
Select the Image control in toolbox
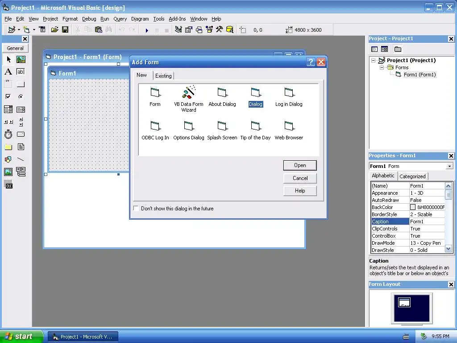[x=8, y=172]
